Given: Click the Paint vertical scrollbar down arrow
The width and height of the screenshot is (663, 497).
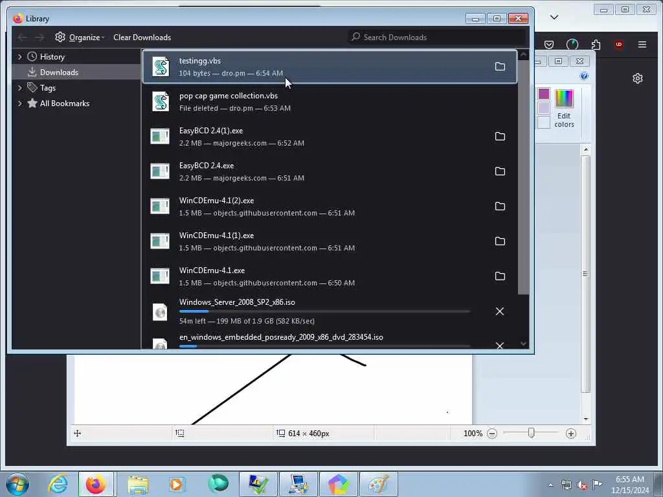Looking at the screenshot, I should pos(585,419).
